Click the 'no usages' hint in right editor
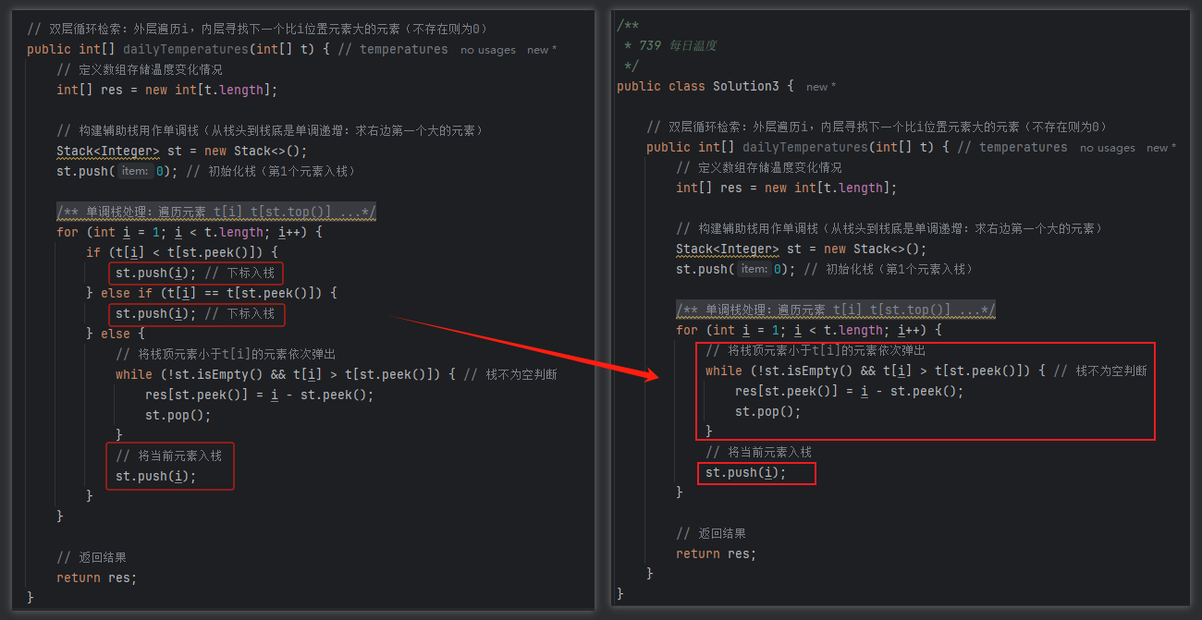This screenshot has width=1202, height=620. (x=1107, y=148)
